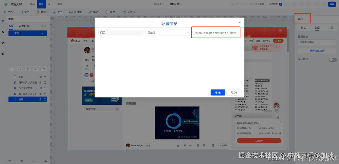Screen dimensions: 339x164
Task: Unlock the 0417测试表格 layer
Action: (45, 88)
